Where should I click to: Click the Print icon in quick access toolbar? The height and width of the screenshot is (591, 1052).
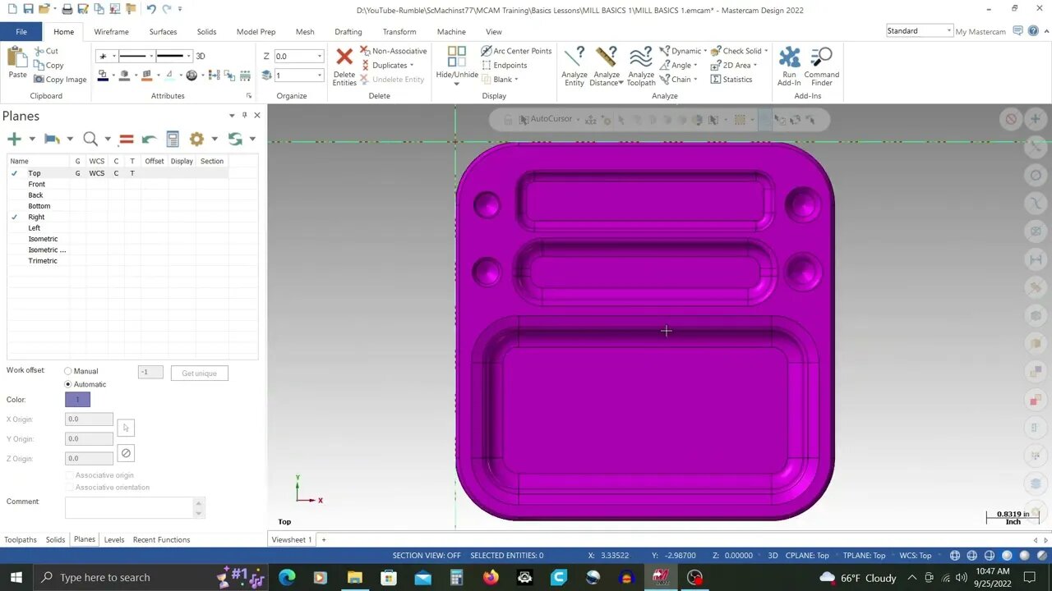67,9
